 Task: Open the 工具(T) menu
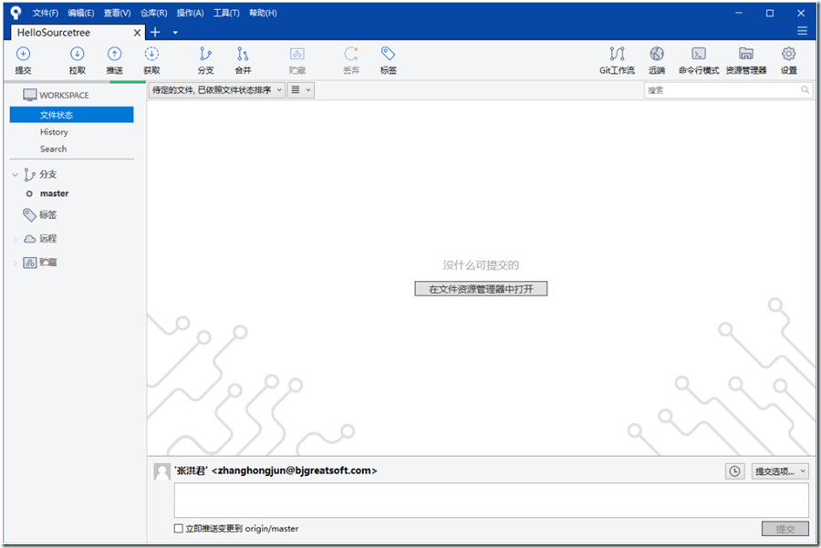[x=226, y=13]
